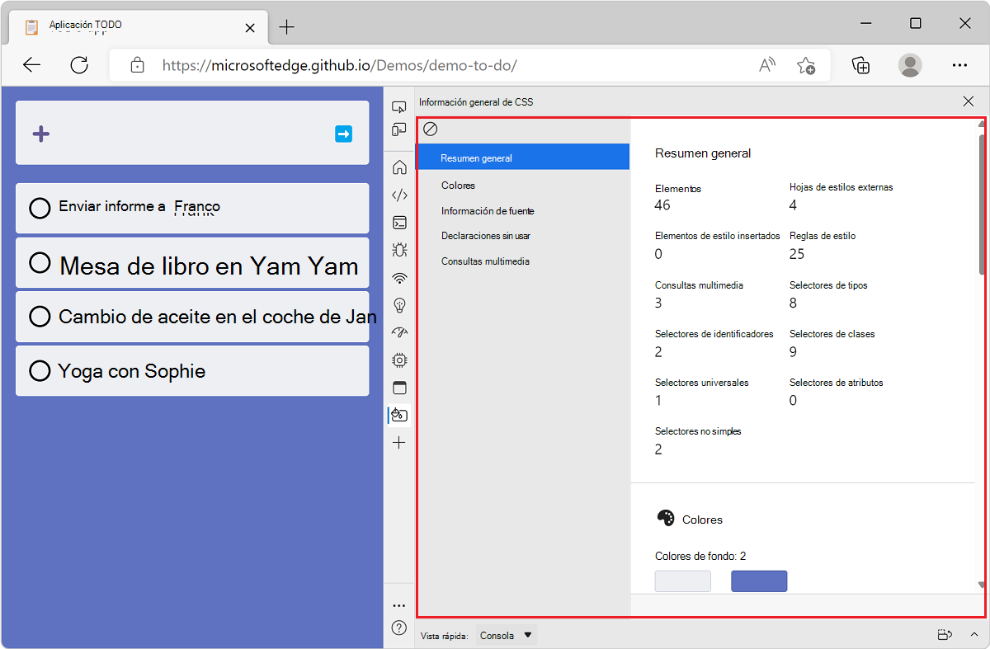The height and width of the screenshot is (649, 990).
Task: Select Consultas multimedia section in sidebar
Action: [523, 261]
